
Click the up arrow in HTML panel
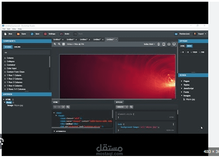click(63, 107)
